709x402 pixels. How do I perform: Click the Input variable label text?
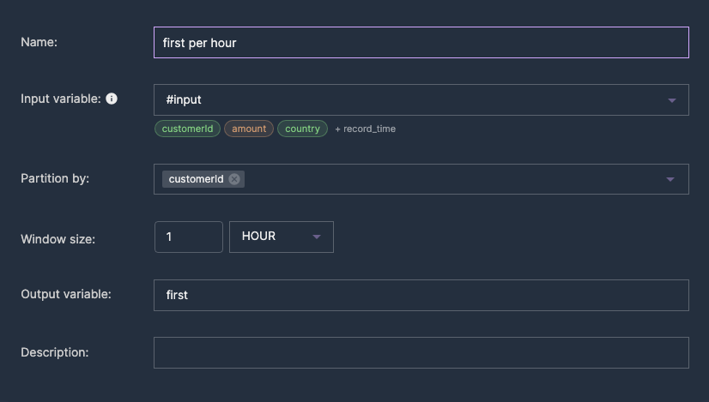click(61, 99)
